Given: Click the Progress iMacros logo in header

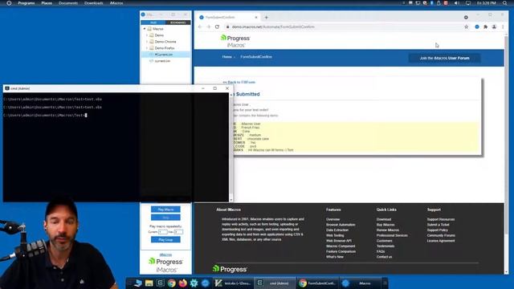Looking at the screenshot, I should tap(235, 41).
